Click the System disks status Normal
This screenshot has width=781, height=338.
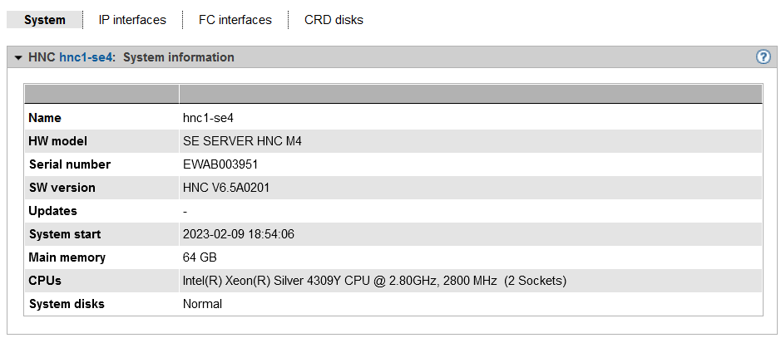202,304
